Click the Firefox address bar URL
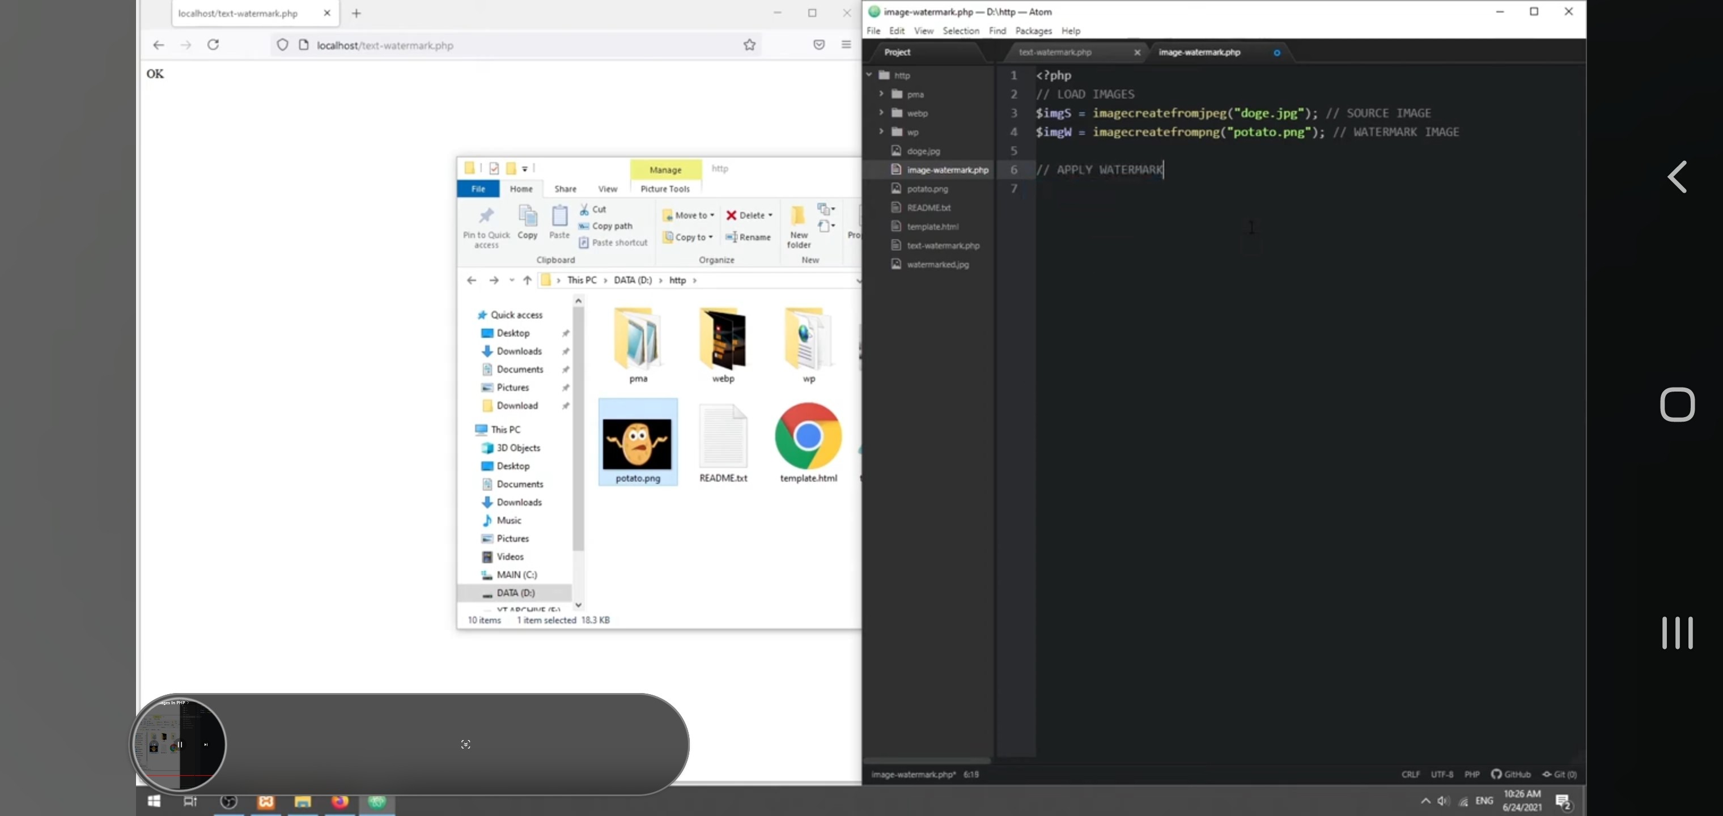The height and width of the screenshot is (816, 1723). (385, 45)
